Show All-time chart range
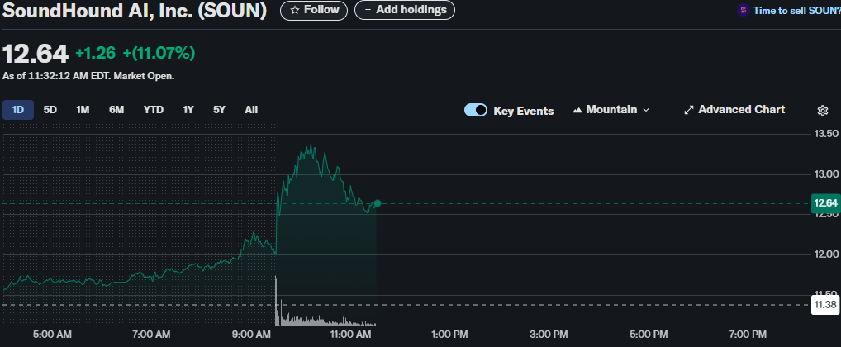 (251, 110)
